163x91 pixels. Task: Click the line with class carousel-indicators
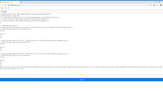[10, 16]
